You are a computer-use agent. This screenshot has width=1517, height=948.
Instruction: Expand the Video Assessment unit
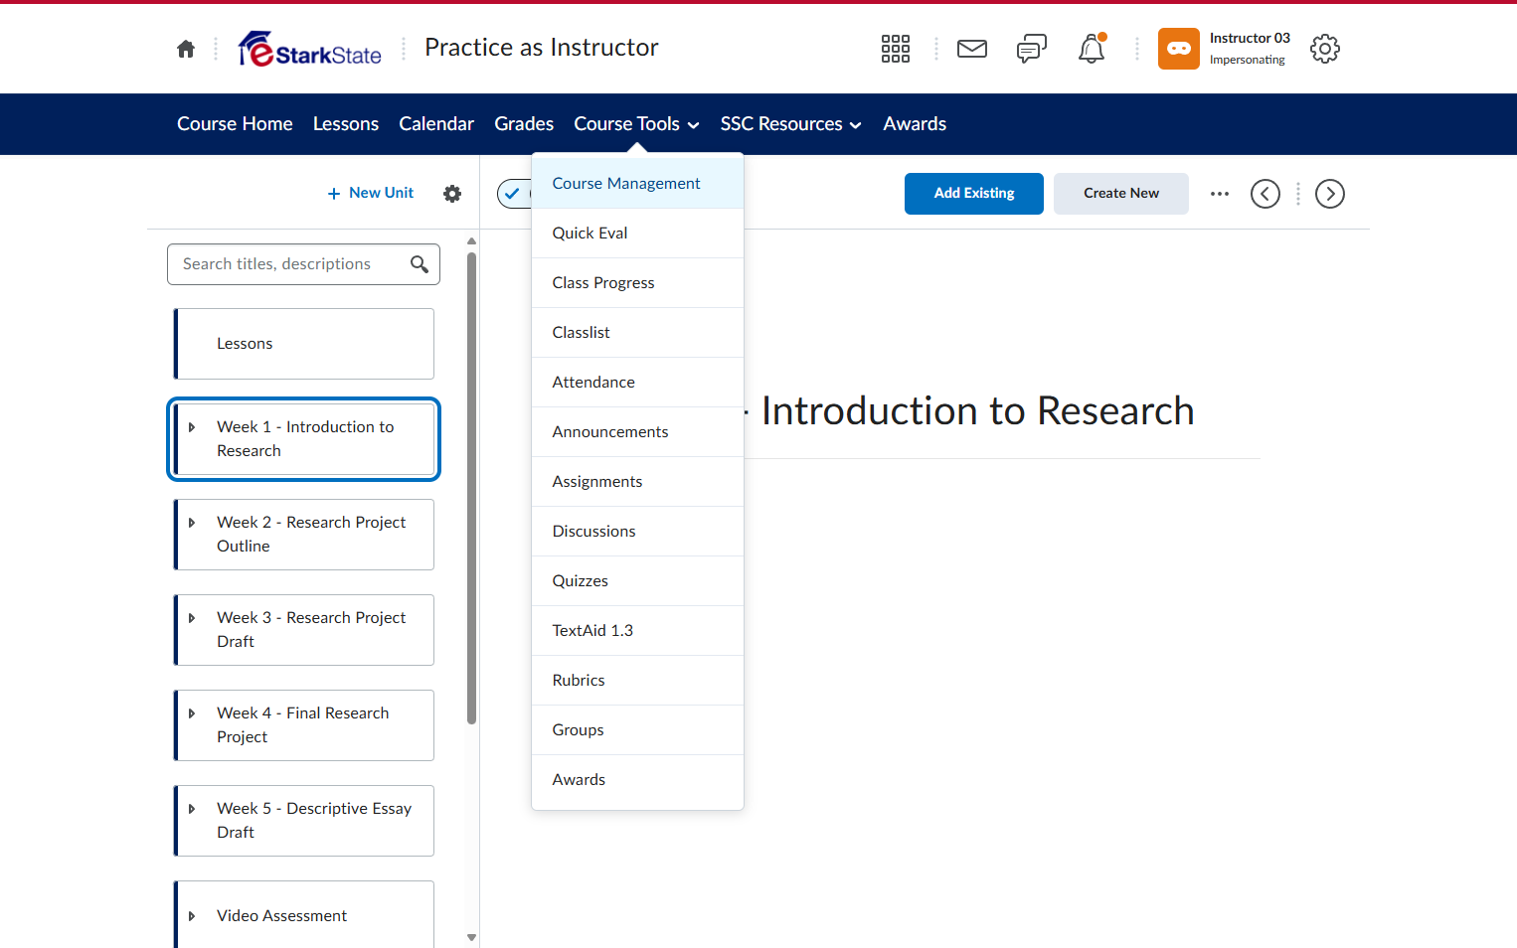192,916
